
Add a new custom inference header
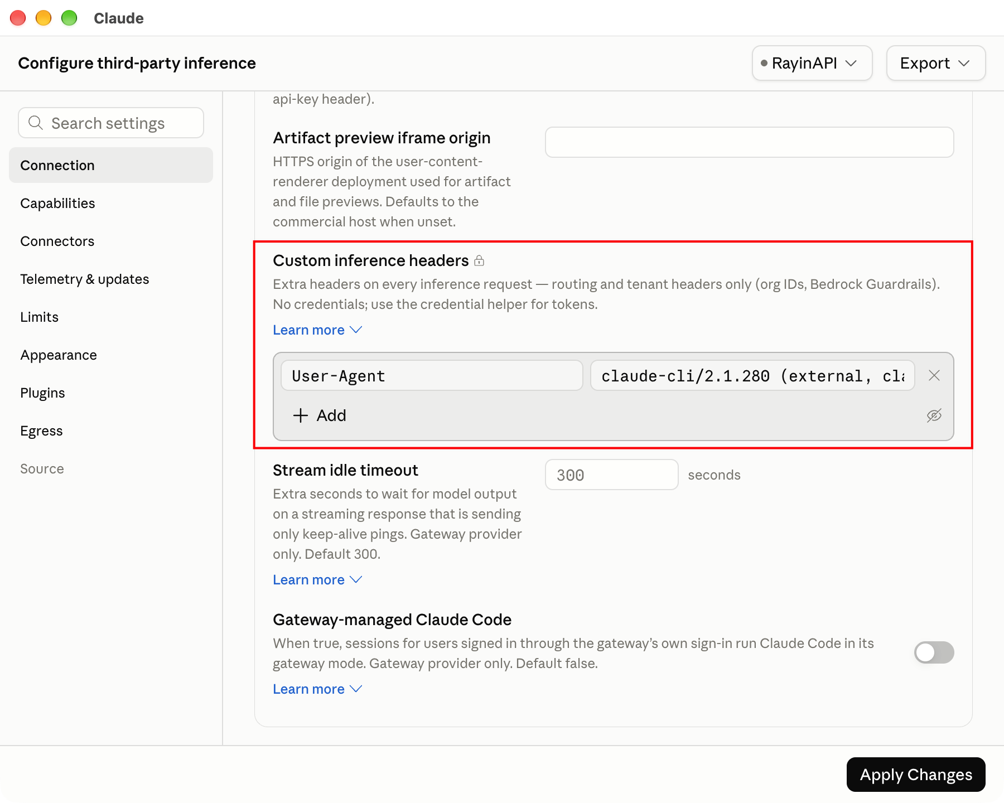pyautogui.click(x=320, y=415)
